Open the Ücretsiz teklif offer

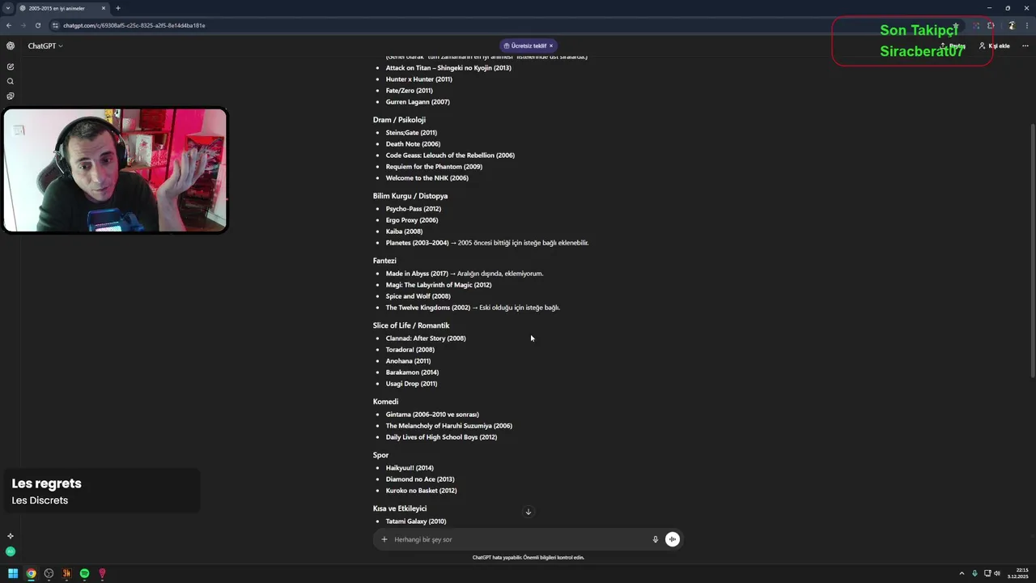click(x=525, y=46)
